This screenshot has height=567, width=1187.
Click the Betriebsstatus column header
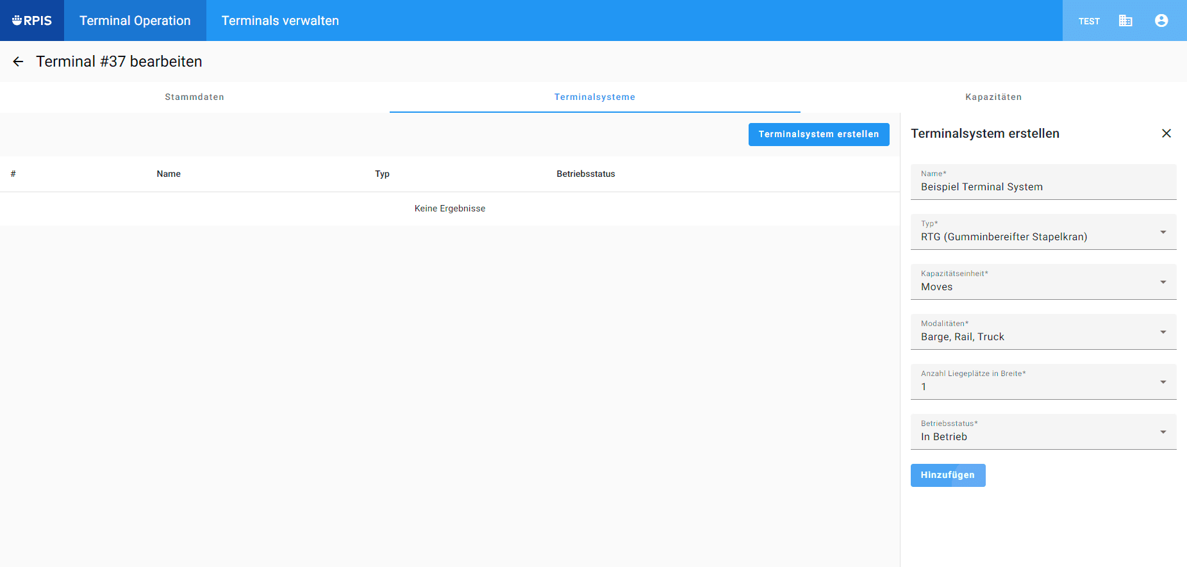point(586,174)
